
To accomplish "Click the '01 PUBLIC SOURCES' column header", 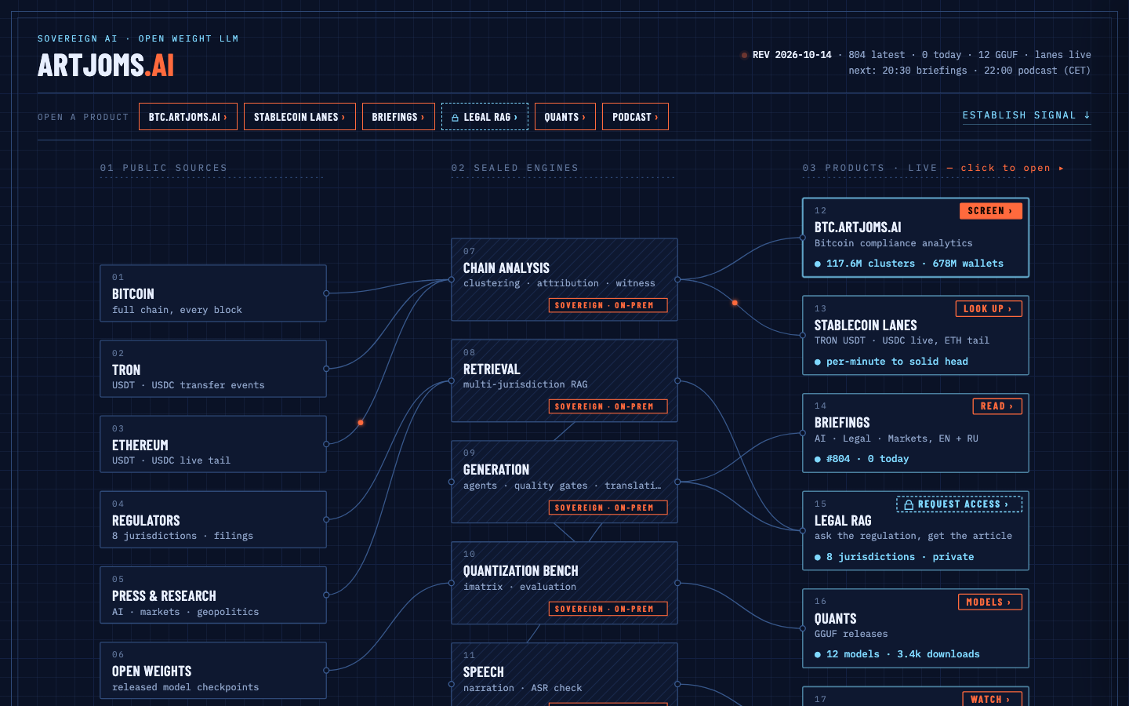I will 164,168.
